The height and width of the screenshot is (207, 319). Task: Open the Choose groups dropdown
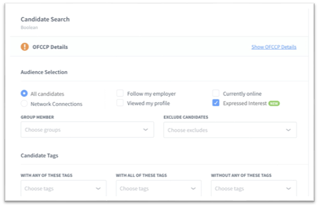tap(87, 130)
